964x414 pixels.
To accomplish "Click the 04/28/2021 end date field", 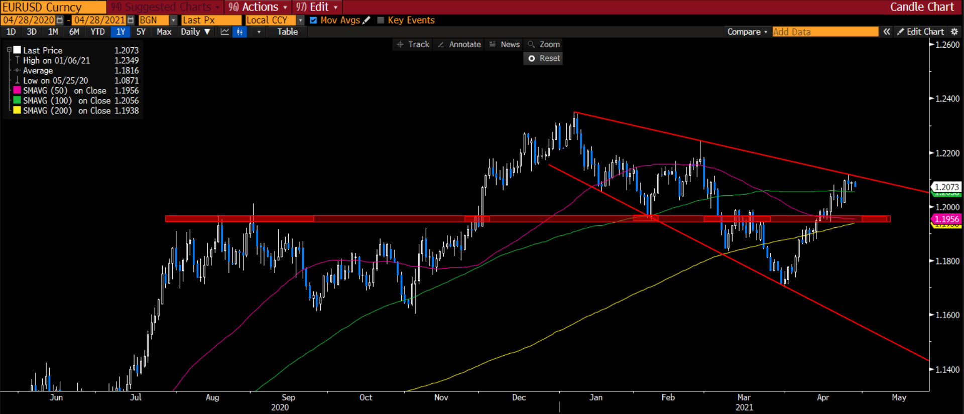I will tap(99, 20).
